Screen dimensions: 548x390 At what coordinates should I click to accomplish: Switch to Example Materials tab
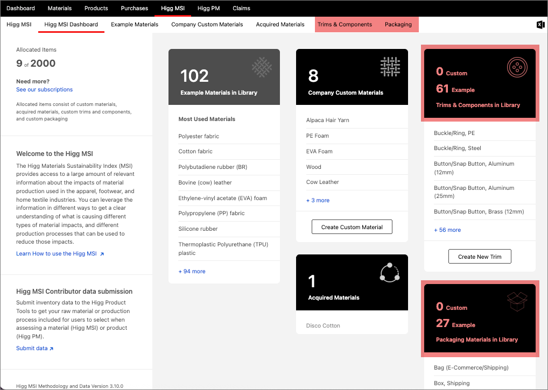135,24
